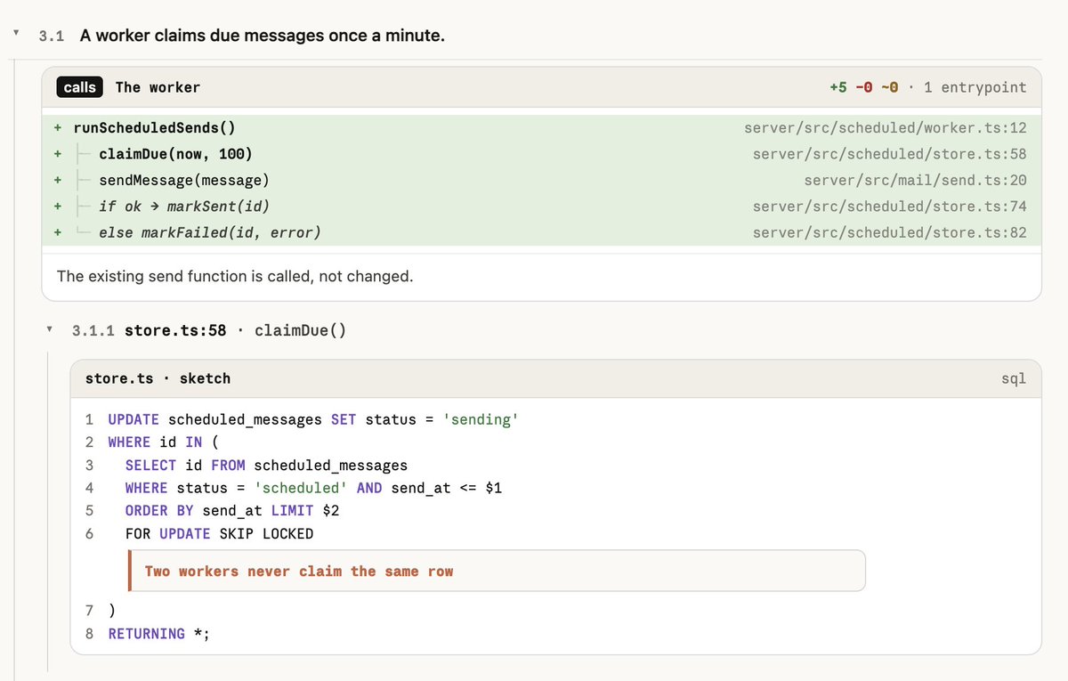This screenshot has width=1068, height=681.
Task: Click the code line "UPDATE scheduled_messages SET status"
Action: [312, 419]
